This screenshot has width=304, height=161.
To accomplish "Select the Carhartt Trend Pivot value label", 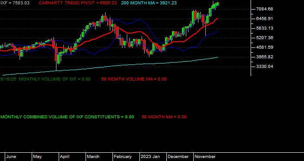I will pos(78,3).
